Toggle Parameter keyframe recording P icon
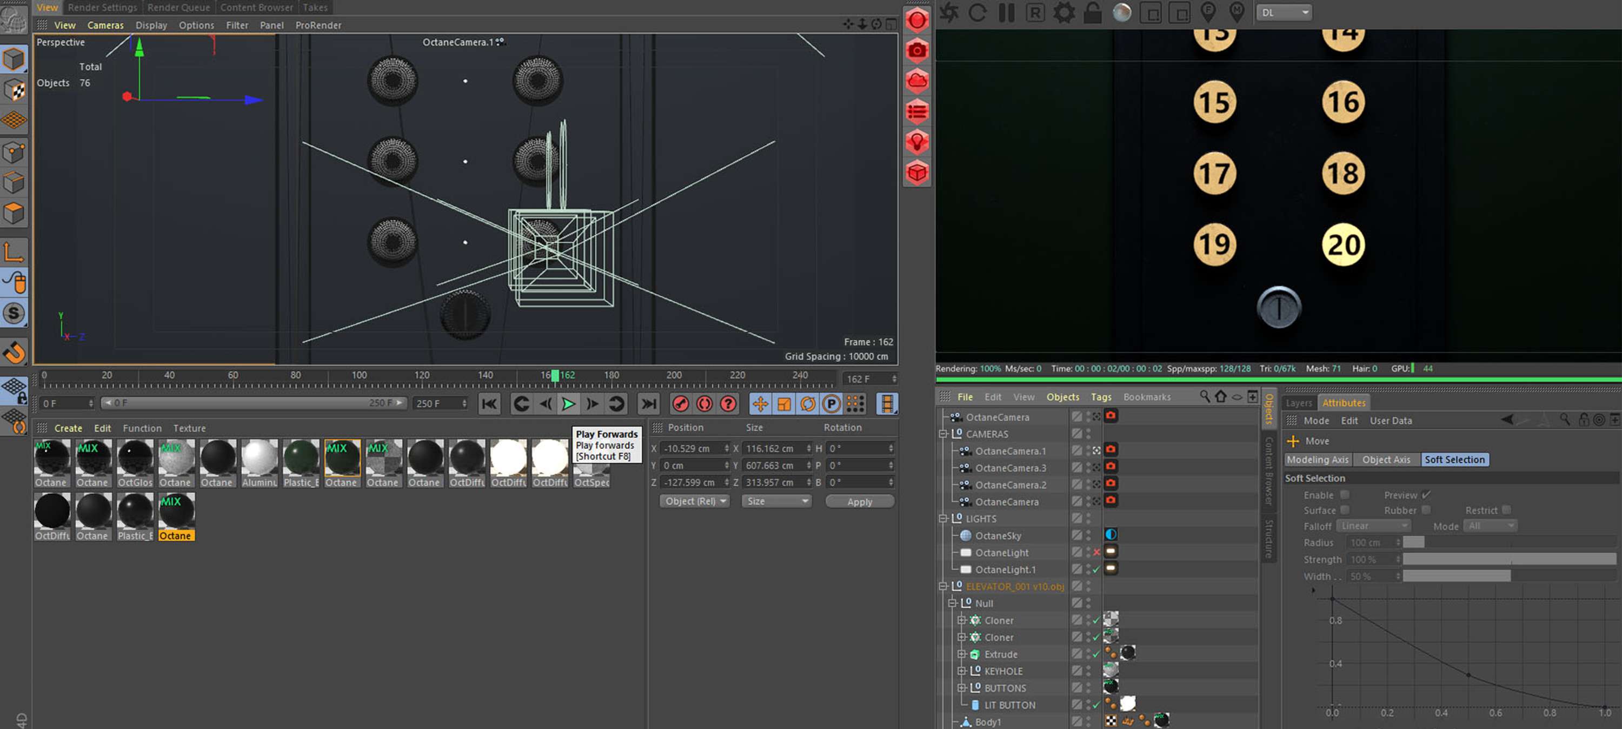1622x729 pixels. tap(831, 404)
